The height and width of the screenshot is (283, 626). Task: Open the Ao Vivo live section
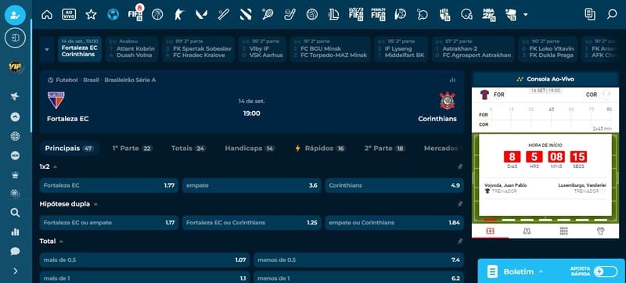tap(69, 15)
